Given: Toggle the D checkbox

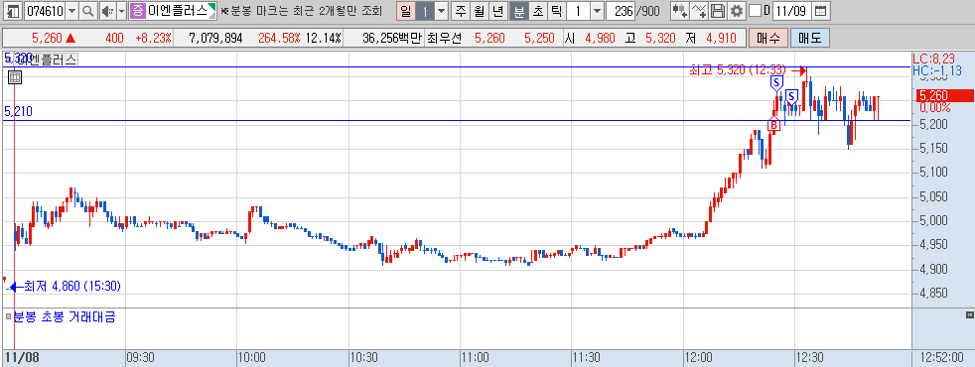Looking at the screenshot, I should [x=755, y=11].
